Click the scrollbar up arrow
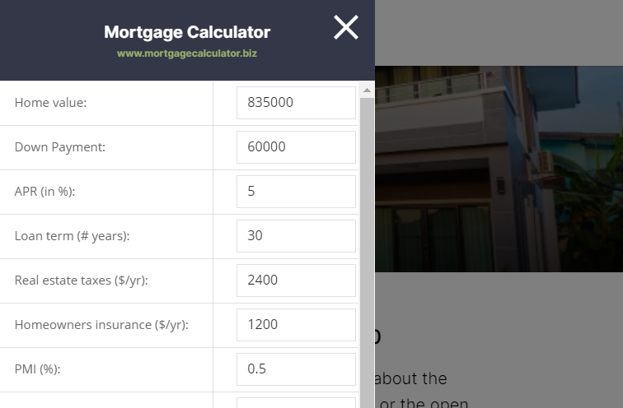This screenshot has height=408, width=623. [x=368, y=90]
